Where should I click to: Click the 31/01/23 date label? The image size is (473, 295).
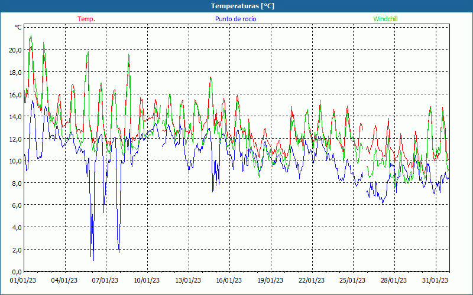[x=435, y=281]
